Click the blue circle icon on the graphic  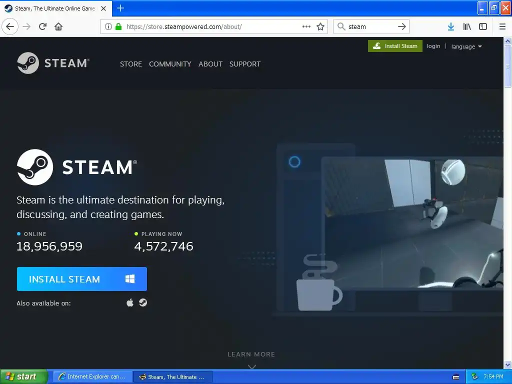point(294,161)
